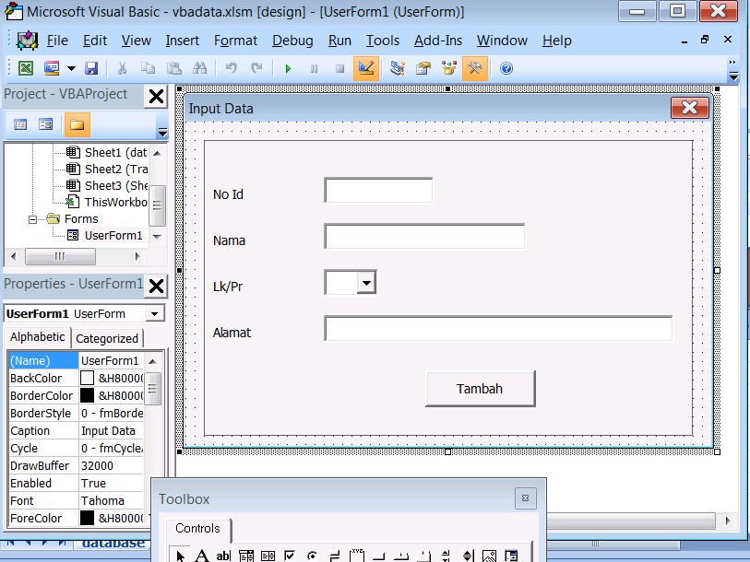Click the Run Sub/UserForm icon

point(287,68)
